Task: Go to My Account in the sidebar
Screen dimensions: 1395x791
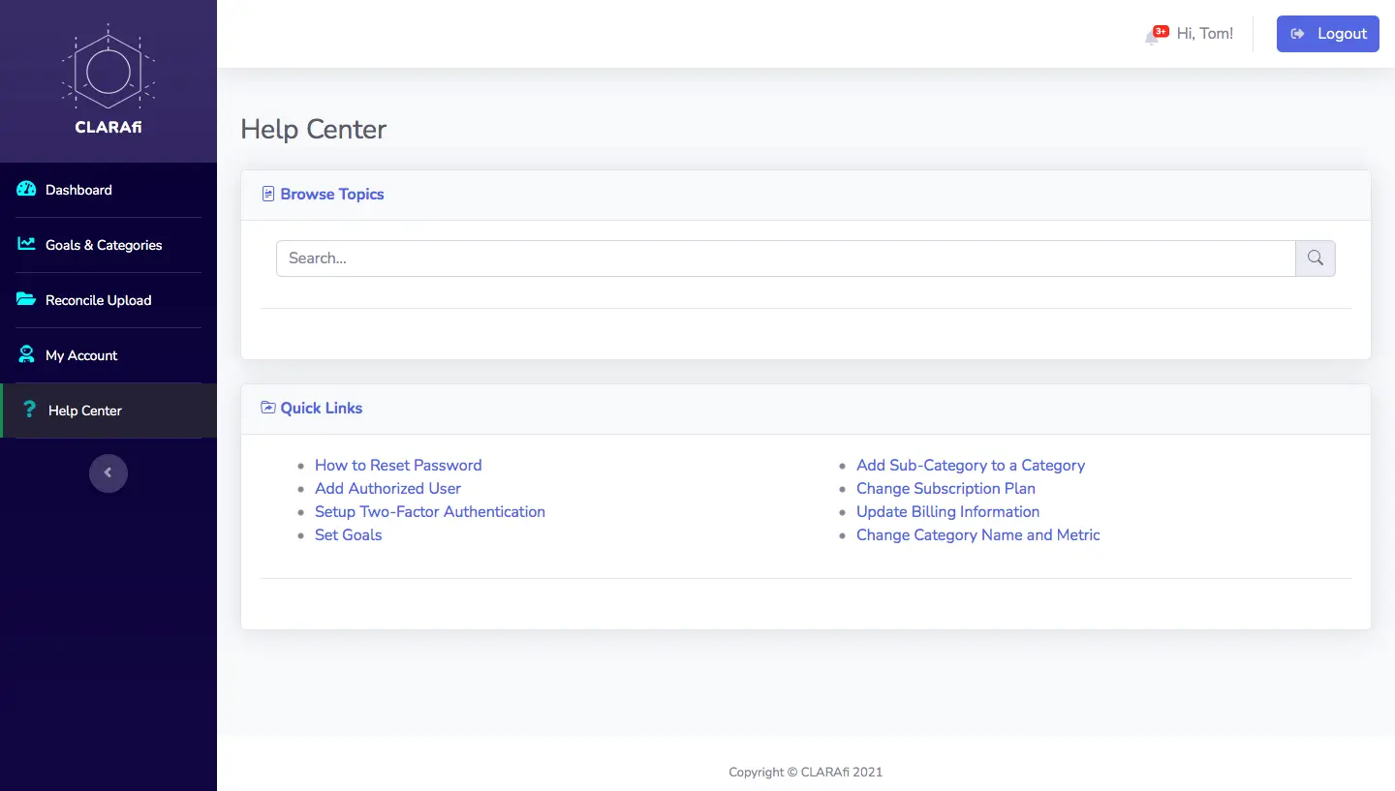Action: coord(81,355)
